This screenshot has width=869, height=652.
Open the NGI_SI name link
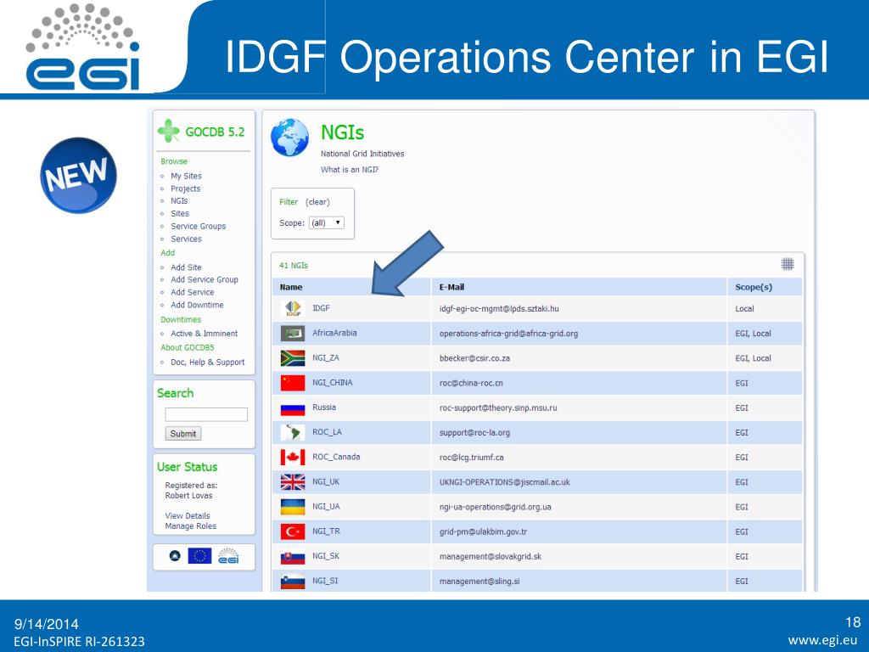pyautogui.click(x=325, y=581)
